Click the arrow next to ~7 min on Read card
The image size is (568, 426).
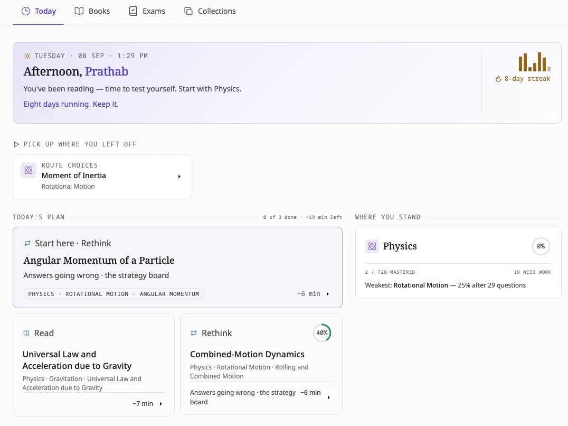(161, 403)
